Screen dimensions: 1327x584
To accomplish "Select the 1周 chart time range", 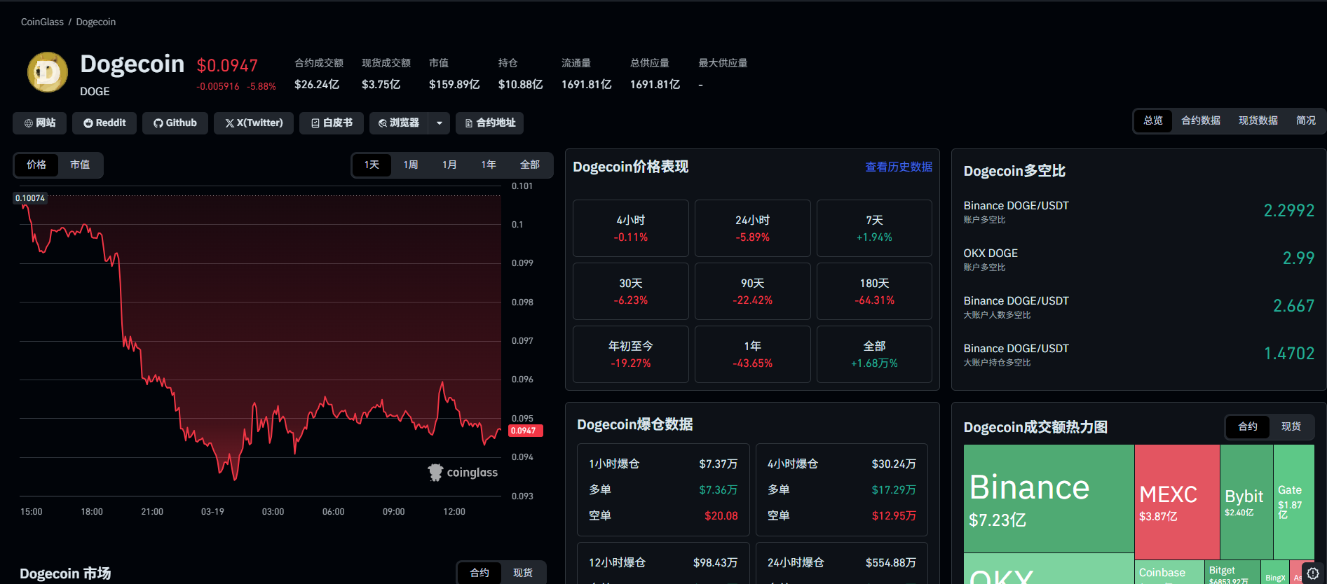I will [x=411, y=165].
